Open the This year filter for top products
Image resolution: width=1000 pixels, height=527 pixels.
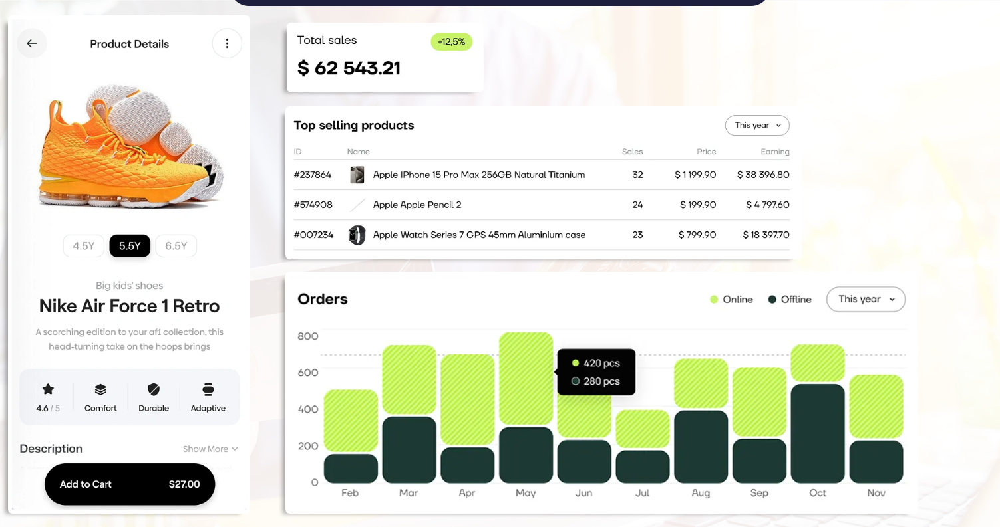click(x=757, y=125)
